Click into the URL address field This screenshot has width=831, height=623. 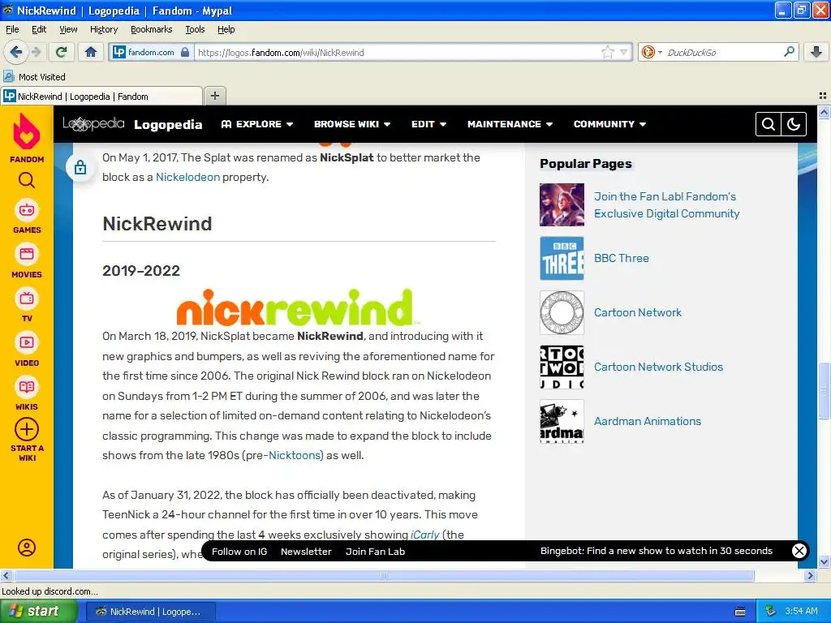[x=398, y=52]
